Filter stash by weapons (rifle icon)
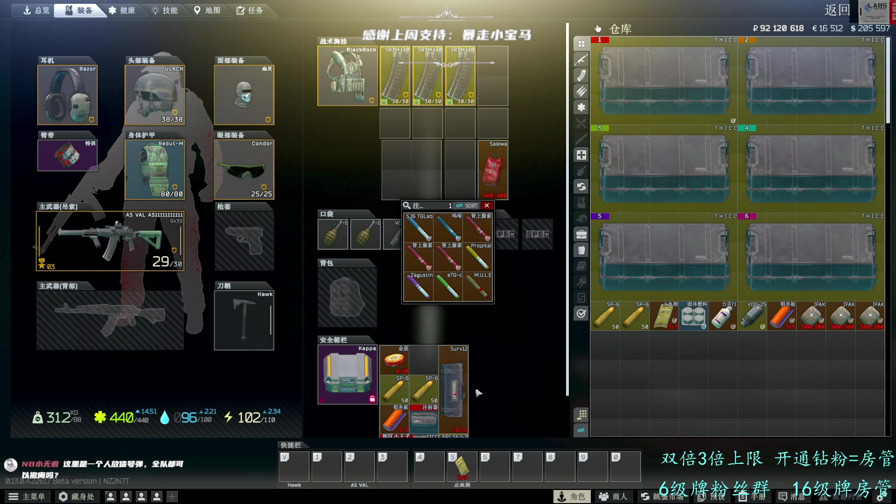 (581, 60)
